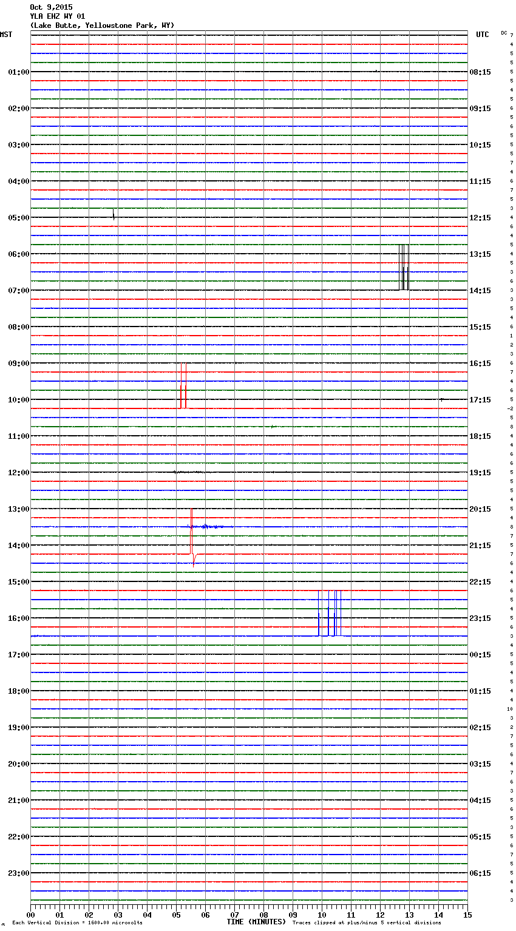Click minute 00 on the time axis
The image size is (516, 931).
click(x=30, y=915)
